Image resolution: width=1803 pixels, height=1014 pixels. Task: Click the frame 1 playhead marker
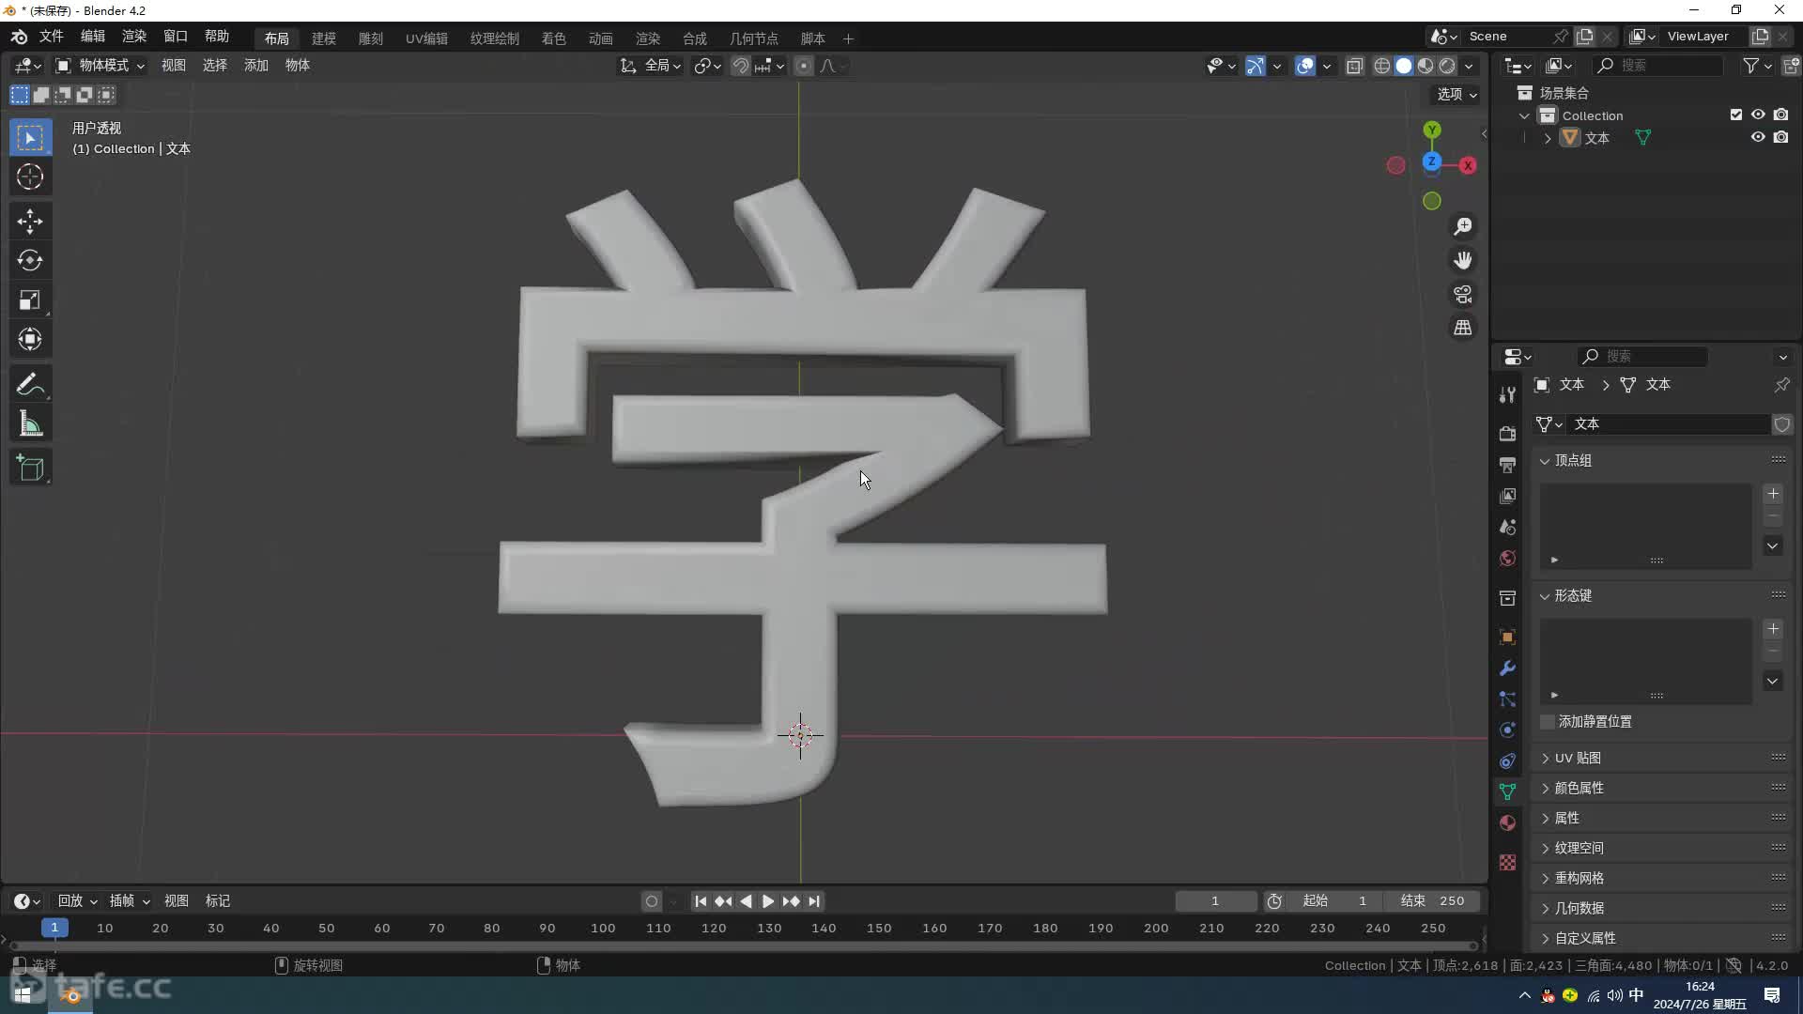(54, 928)
